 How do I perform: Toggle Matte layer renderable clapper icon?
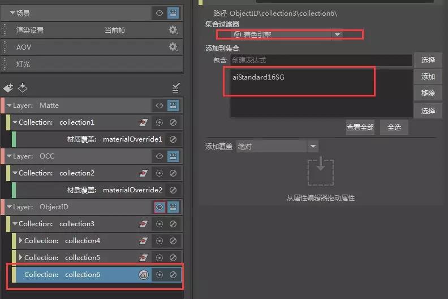(173, 105)
